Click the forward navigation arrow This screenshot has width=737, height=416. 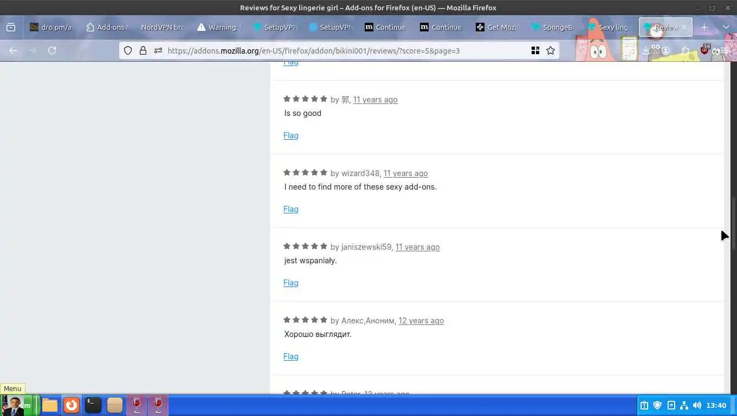33,50
